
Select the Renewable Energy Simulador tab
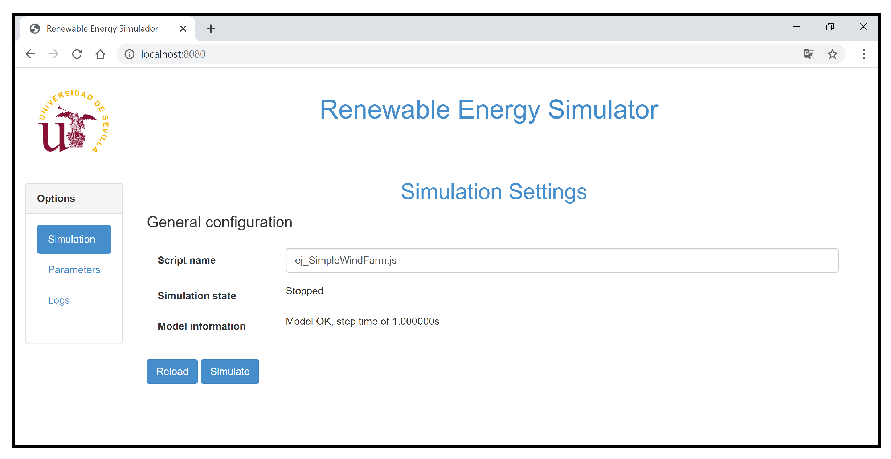(x=102, y=29)
